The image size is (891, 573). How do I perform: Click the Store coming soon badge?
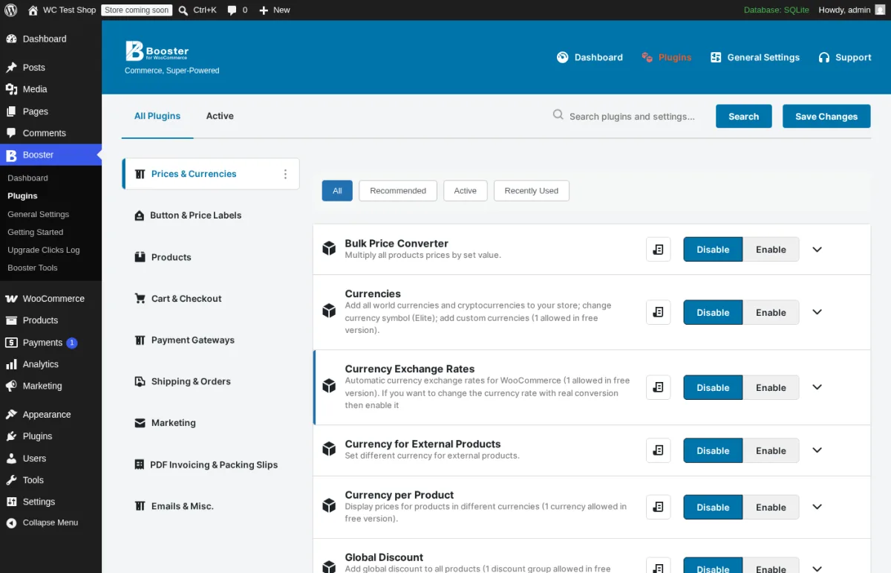pyautogui.click(x=137, y=10)
